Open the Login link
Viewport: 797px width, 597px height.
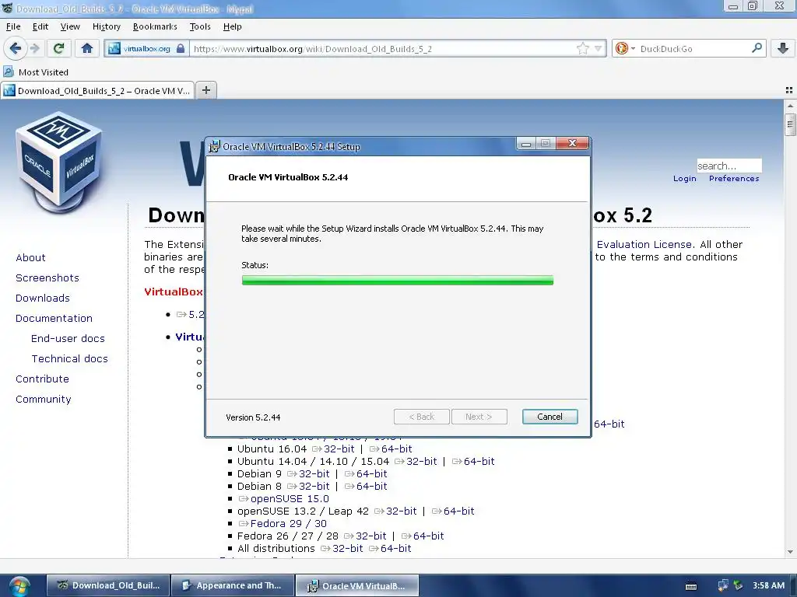[685, 178]
